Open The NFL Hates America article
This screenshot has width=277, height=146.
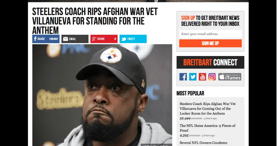(x=207, y=128)
